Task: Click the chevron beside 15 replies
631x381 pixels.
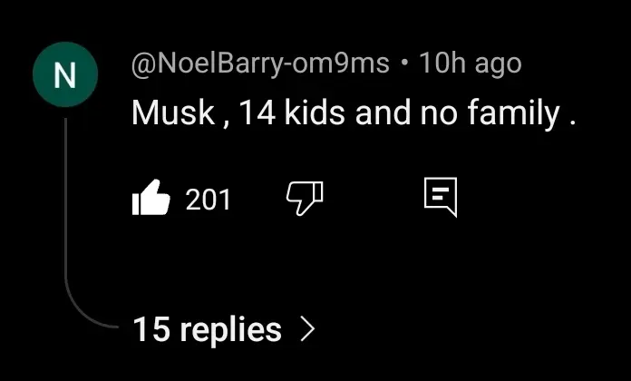Action: [308, 329]
